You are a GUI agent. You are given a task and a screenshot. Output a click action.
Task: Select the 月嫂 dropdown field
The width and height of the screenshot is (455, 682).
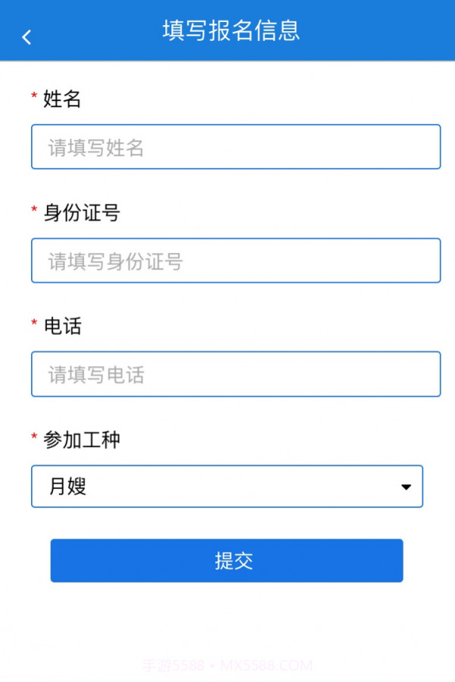coord(227,486)
